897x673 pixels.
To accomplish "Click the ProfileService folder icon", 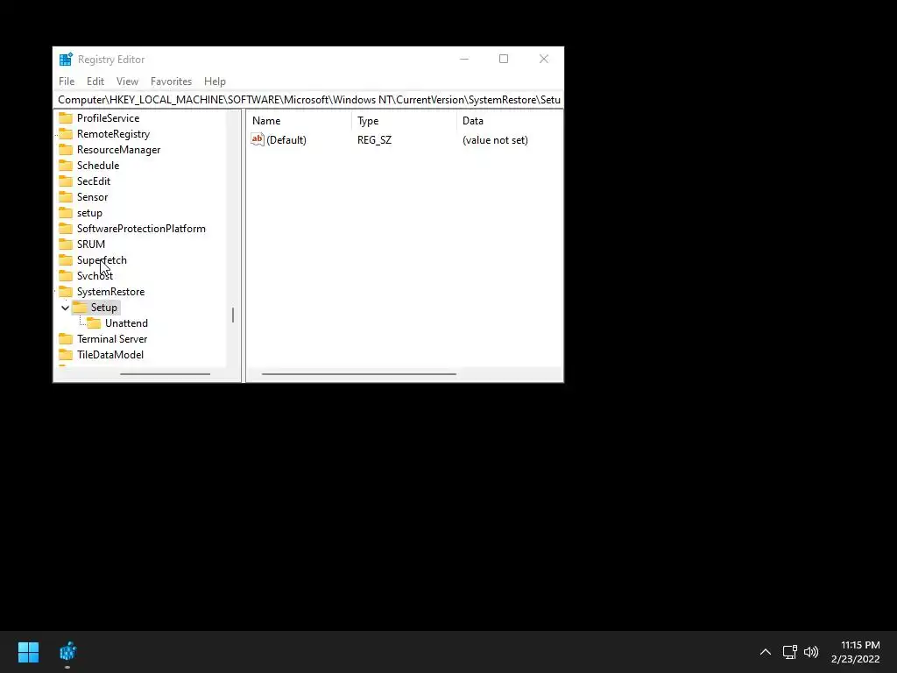I will tap(66, 118).
